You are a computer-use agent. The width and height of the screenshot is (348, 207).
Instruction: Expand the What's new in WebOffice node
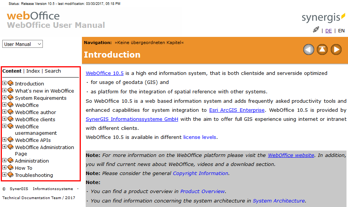[x=4, y=90]
